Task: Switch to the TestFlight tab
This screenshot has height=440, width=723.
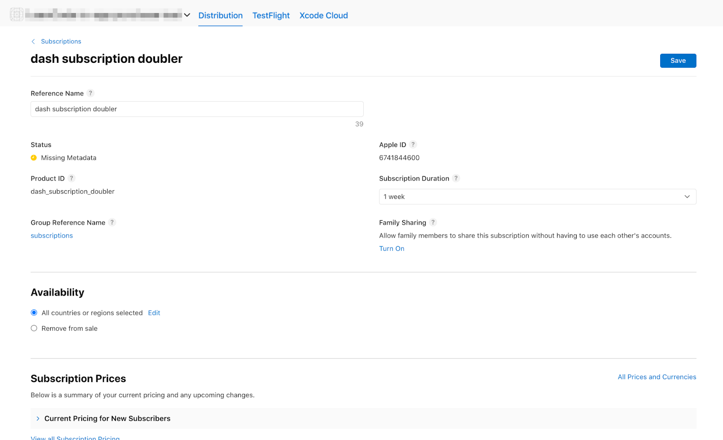Action: click(x=271, y=15)
